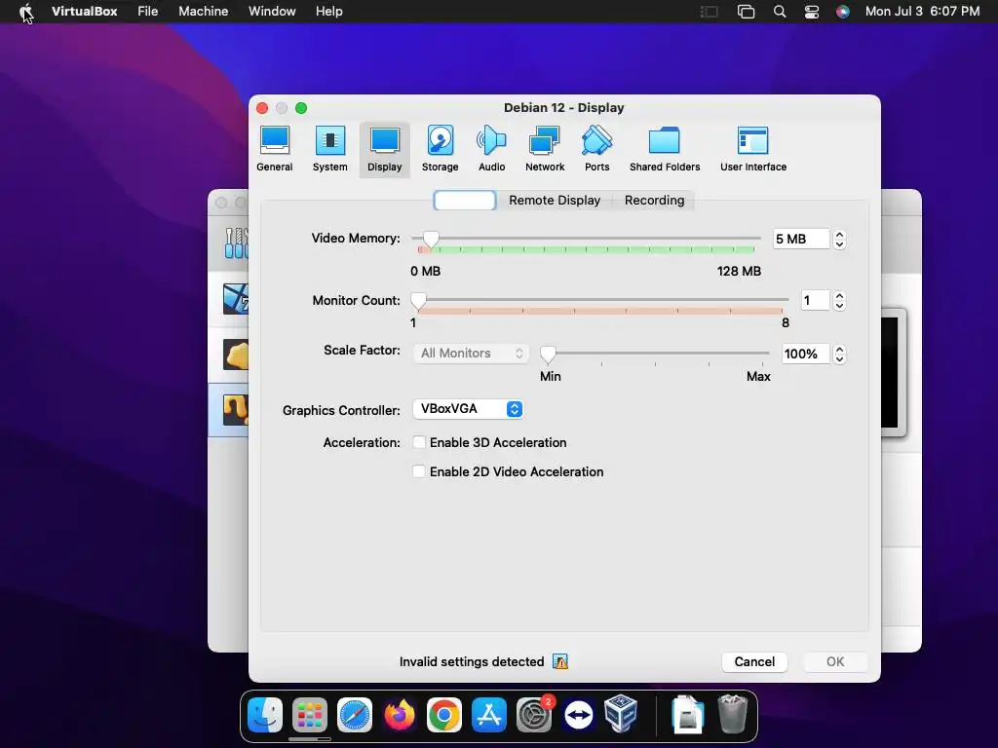Open System Preferences from the dock
Image resolution: width=998 pixels, height=748 pixels.
533,714
